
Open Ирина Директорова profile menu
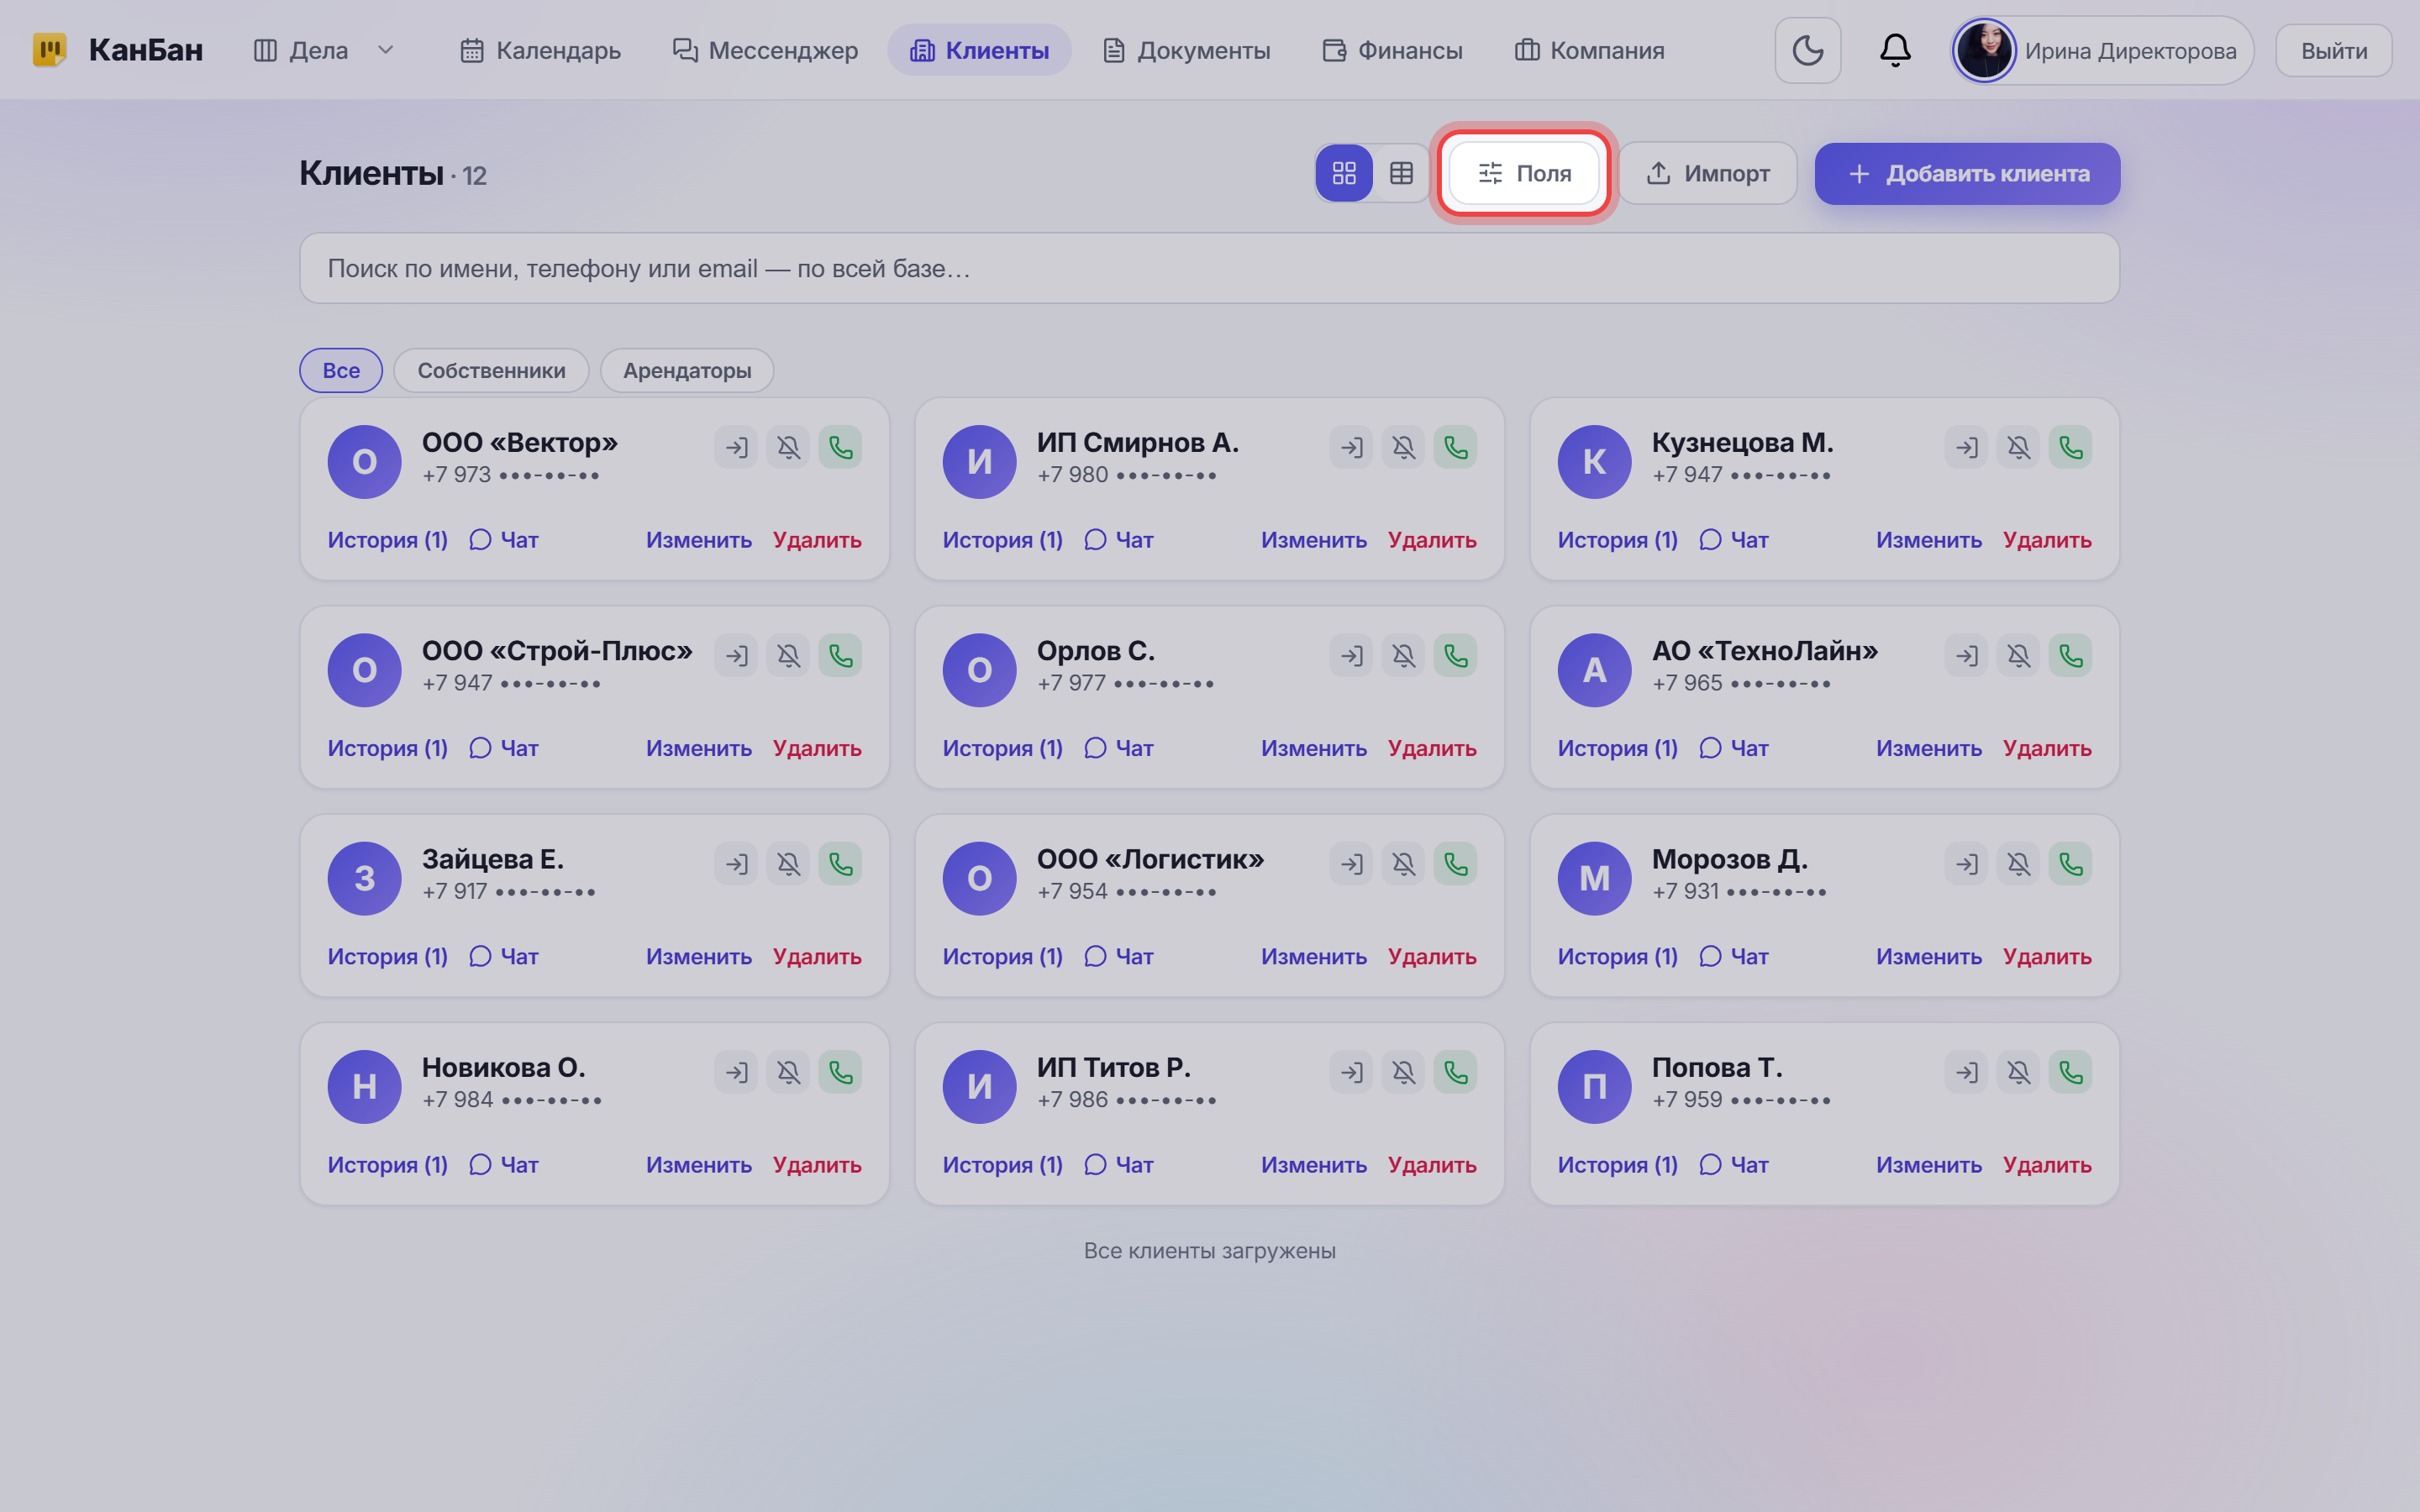[2102, 50]
